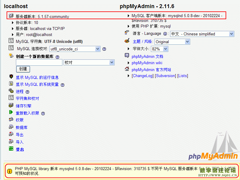Viewport: 240px width, 180px height.
Task: Open the phpMyAdmin 文档 link
Action: click(x=147, y=56)
